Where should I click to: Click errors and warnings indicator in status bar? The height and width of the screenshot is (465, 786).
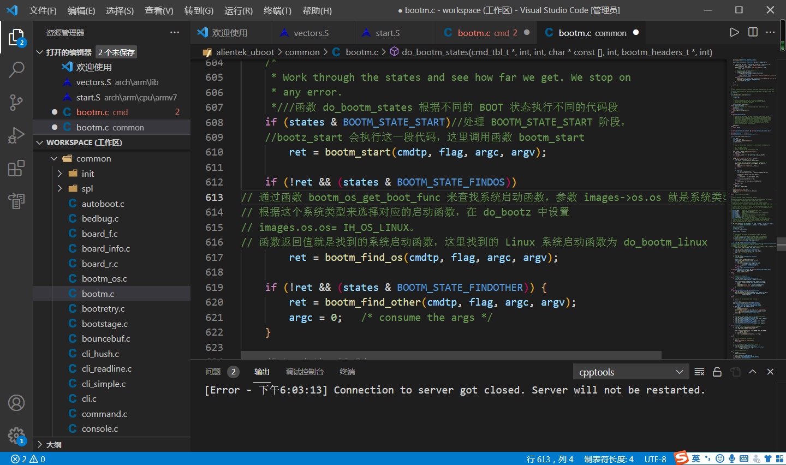[x=28, y=459]
